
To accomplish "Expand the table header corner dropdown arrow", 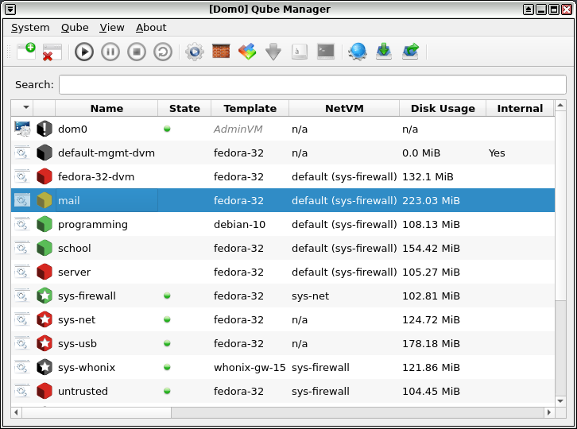I will [x=26, y=108].
